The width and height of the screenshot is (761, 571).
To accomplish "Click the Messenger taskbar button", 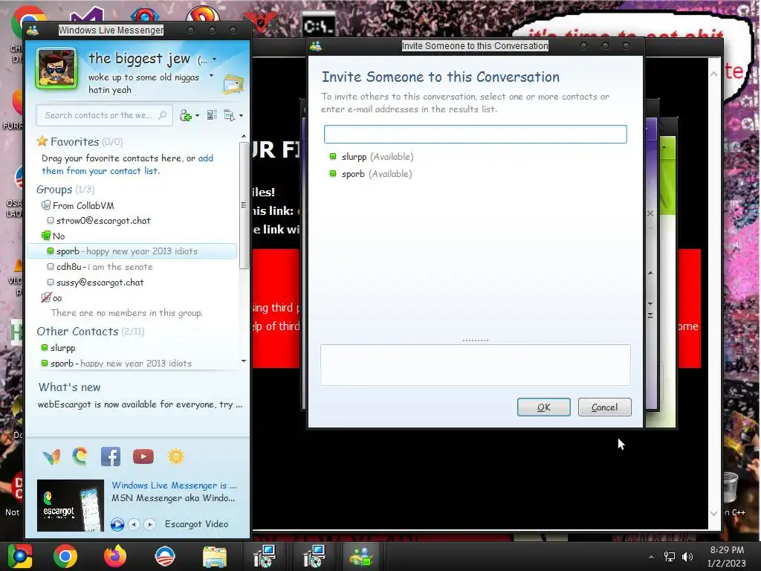I will [360, 556].
